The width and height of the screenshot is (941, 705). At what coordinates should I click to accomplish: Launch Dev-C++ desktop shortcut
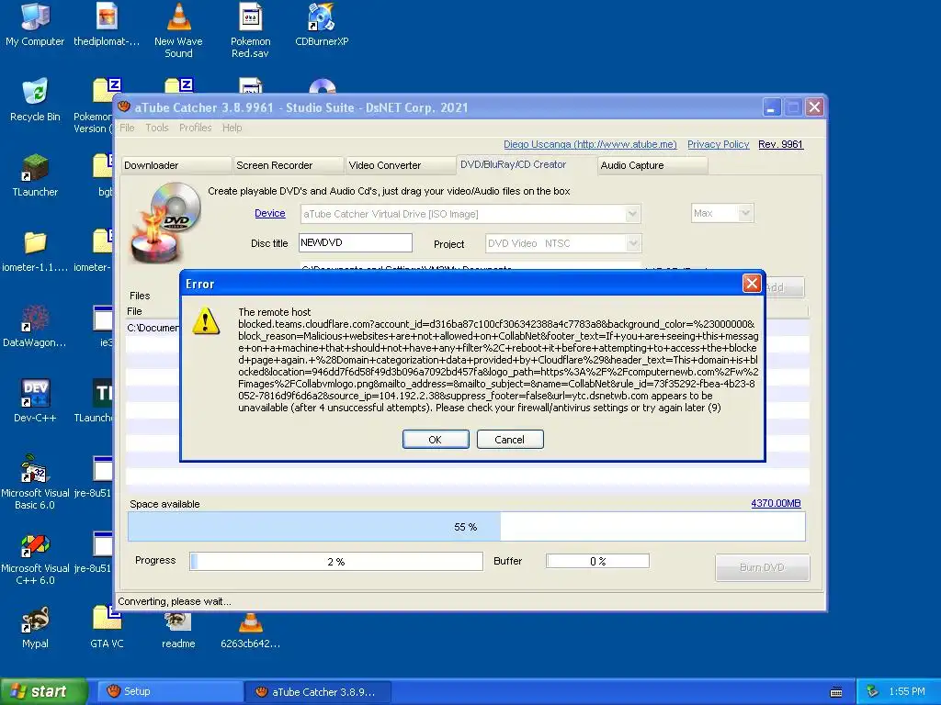35,400
